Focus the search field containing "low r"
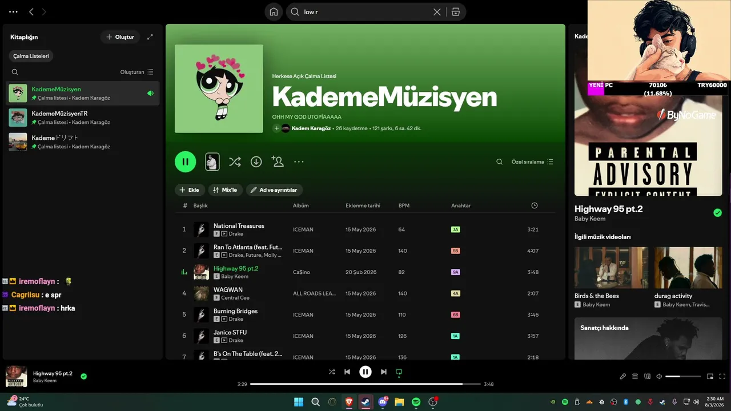 point(365,12)
